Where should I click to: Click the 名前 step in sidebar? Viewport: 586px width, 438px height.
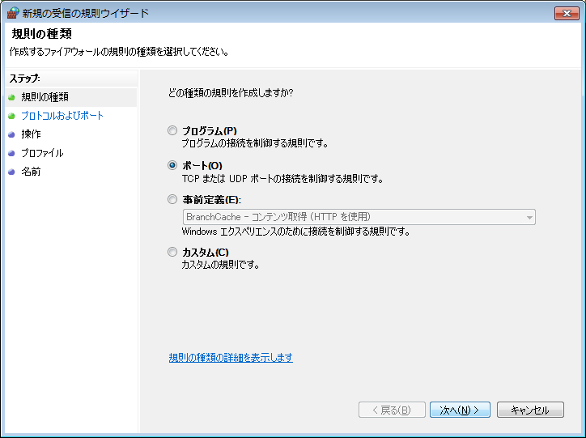[x=31, y=172]
